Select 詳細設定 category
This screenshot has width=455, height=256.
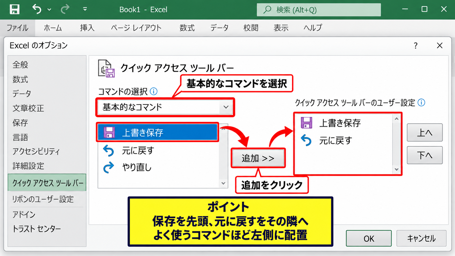click(x=47, y=166)
